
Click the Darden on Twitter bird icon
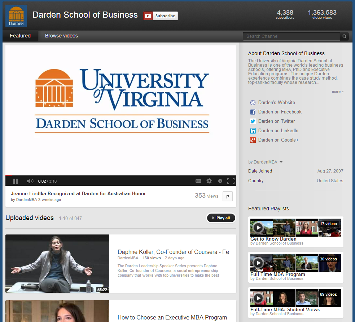253,121
